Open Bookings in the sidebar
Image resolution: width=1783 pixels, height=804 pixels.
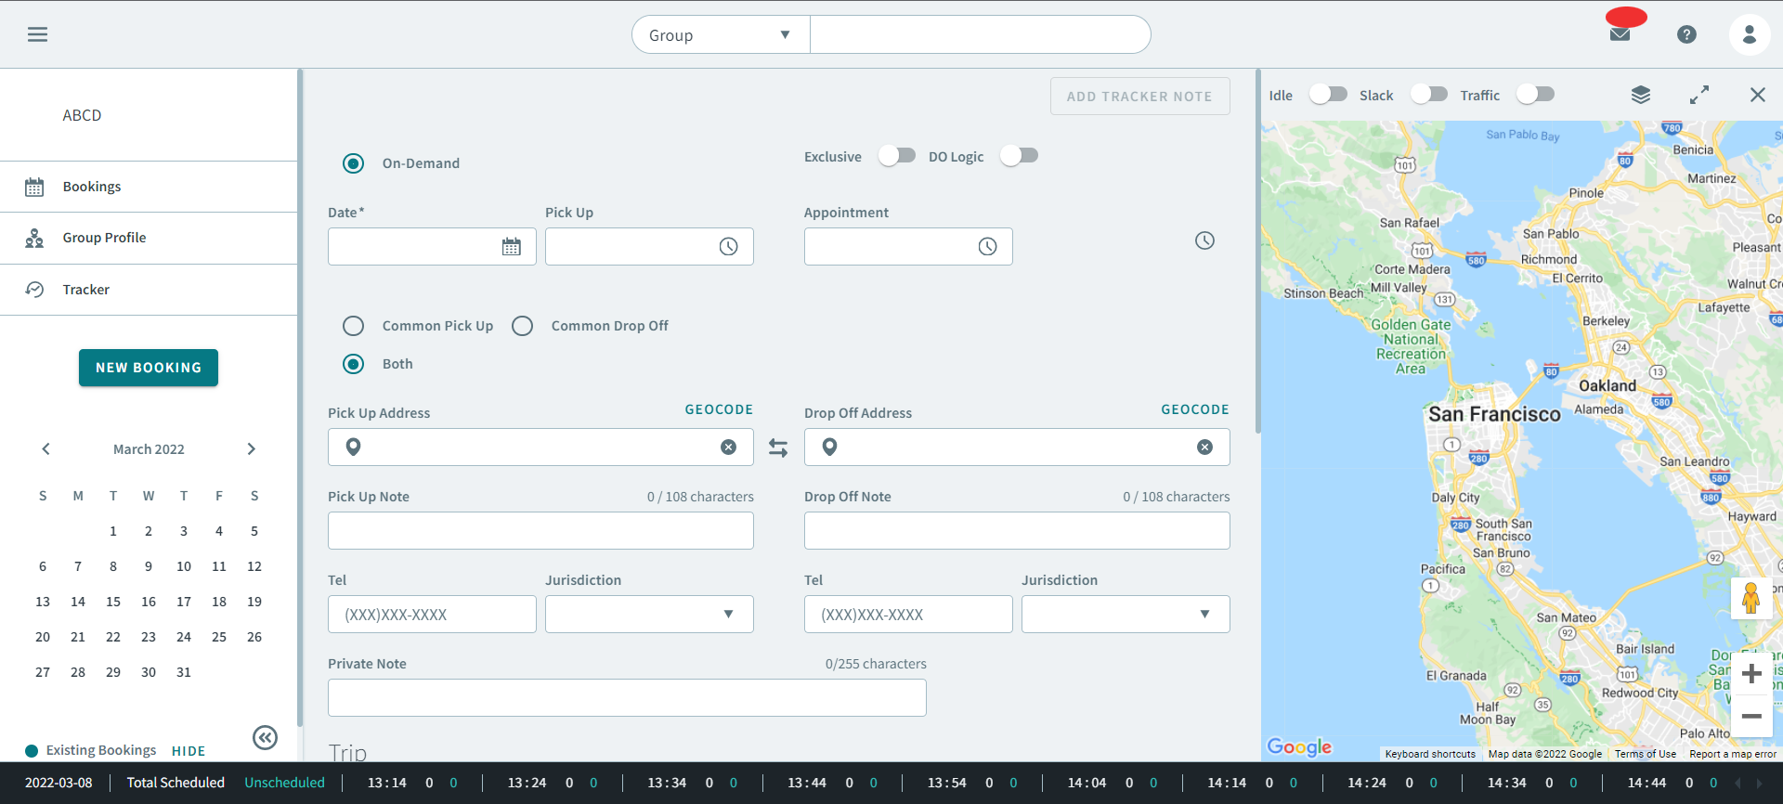coord(149,187)
